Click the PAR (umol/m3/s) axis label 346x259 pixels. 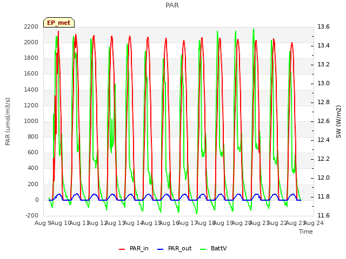[x=8, y=121]
